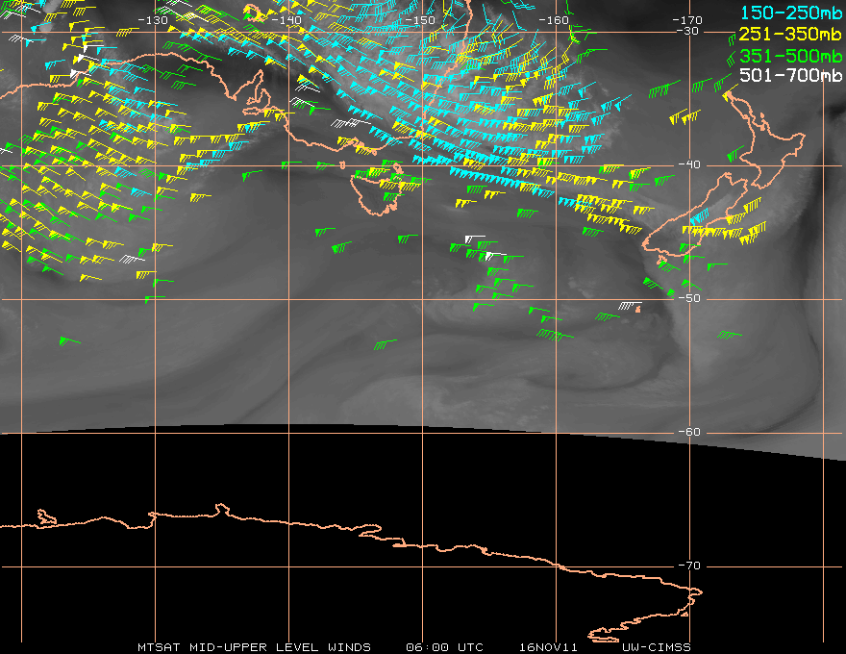Click the -40 latitude label

tap(689, 164)
